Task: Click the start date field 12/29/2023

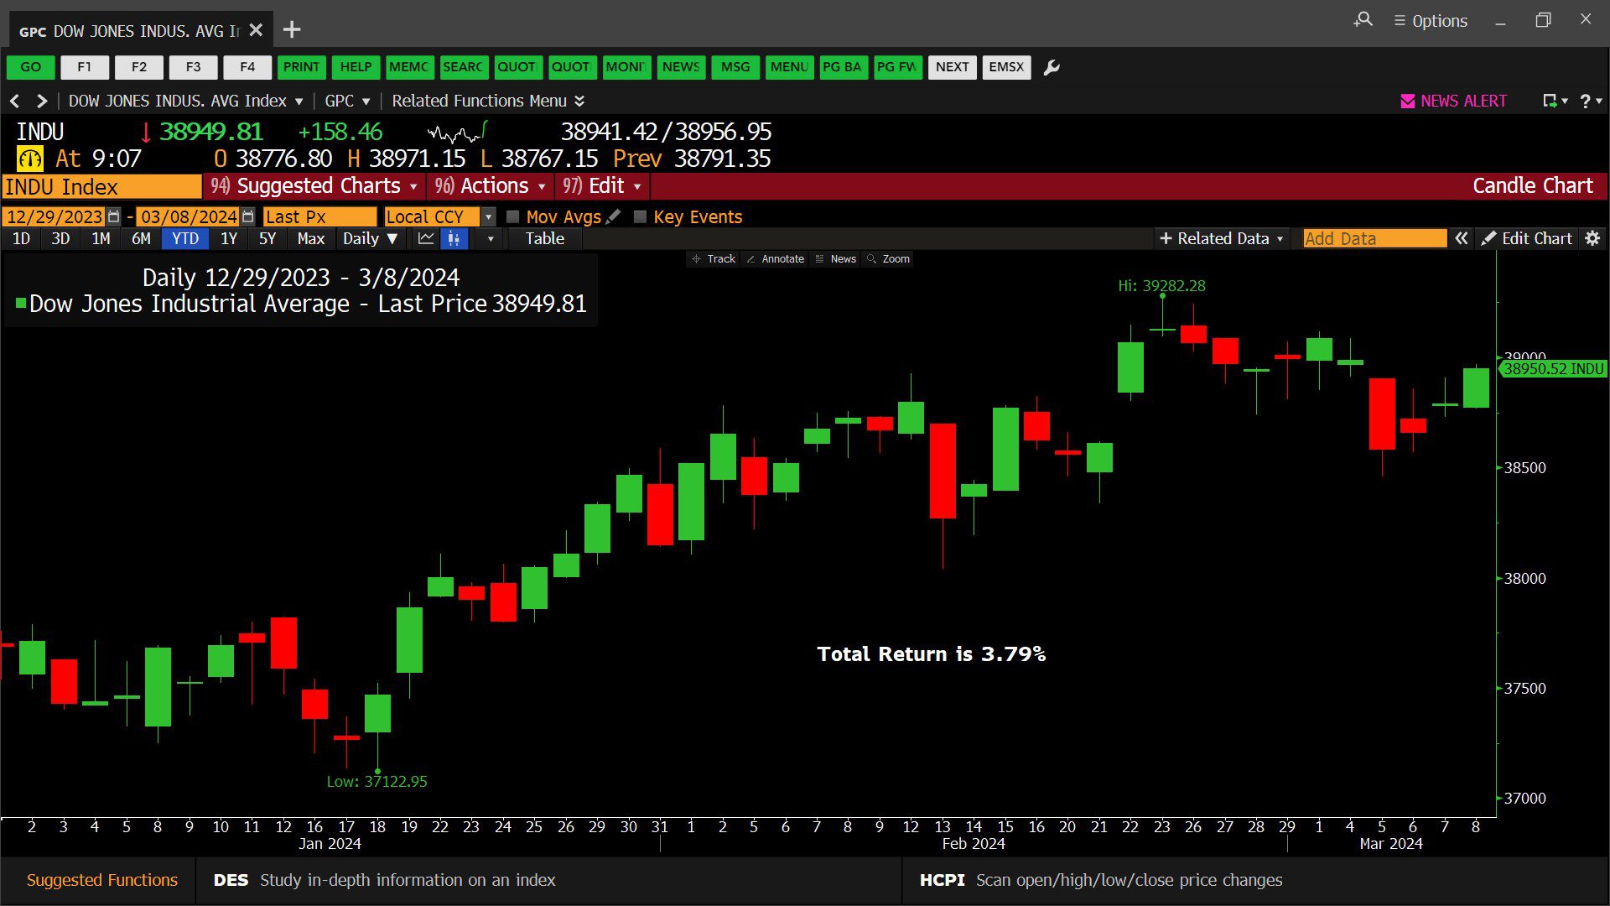Action: [55, 217]
